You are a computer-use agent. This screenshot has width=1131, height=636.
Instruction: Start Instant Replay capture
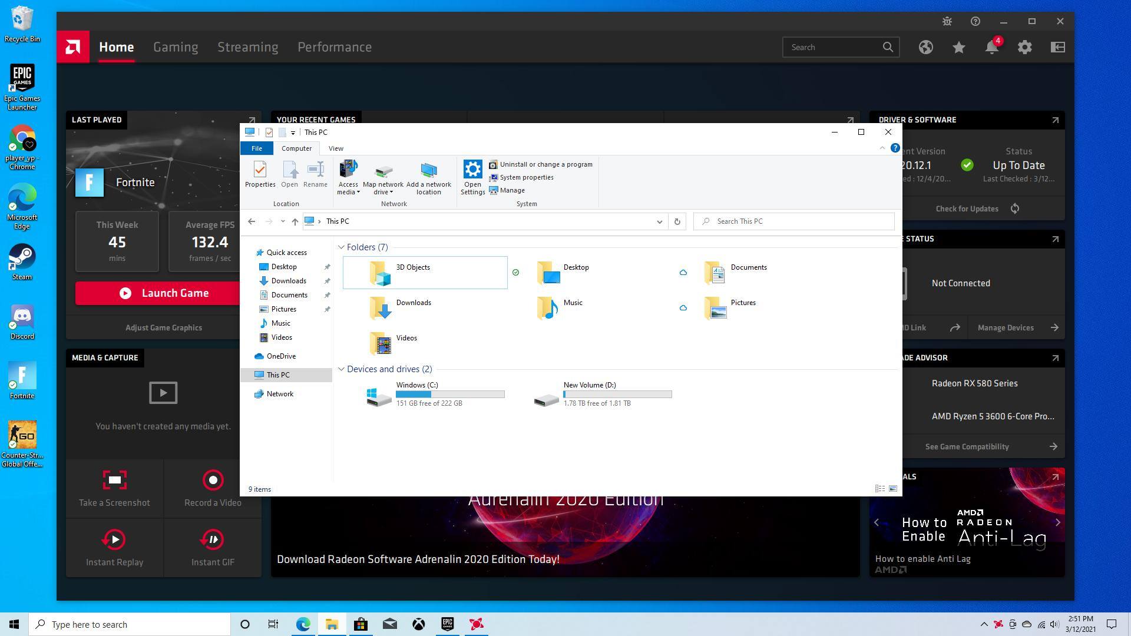[x=114, y=539]
